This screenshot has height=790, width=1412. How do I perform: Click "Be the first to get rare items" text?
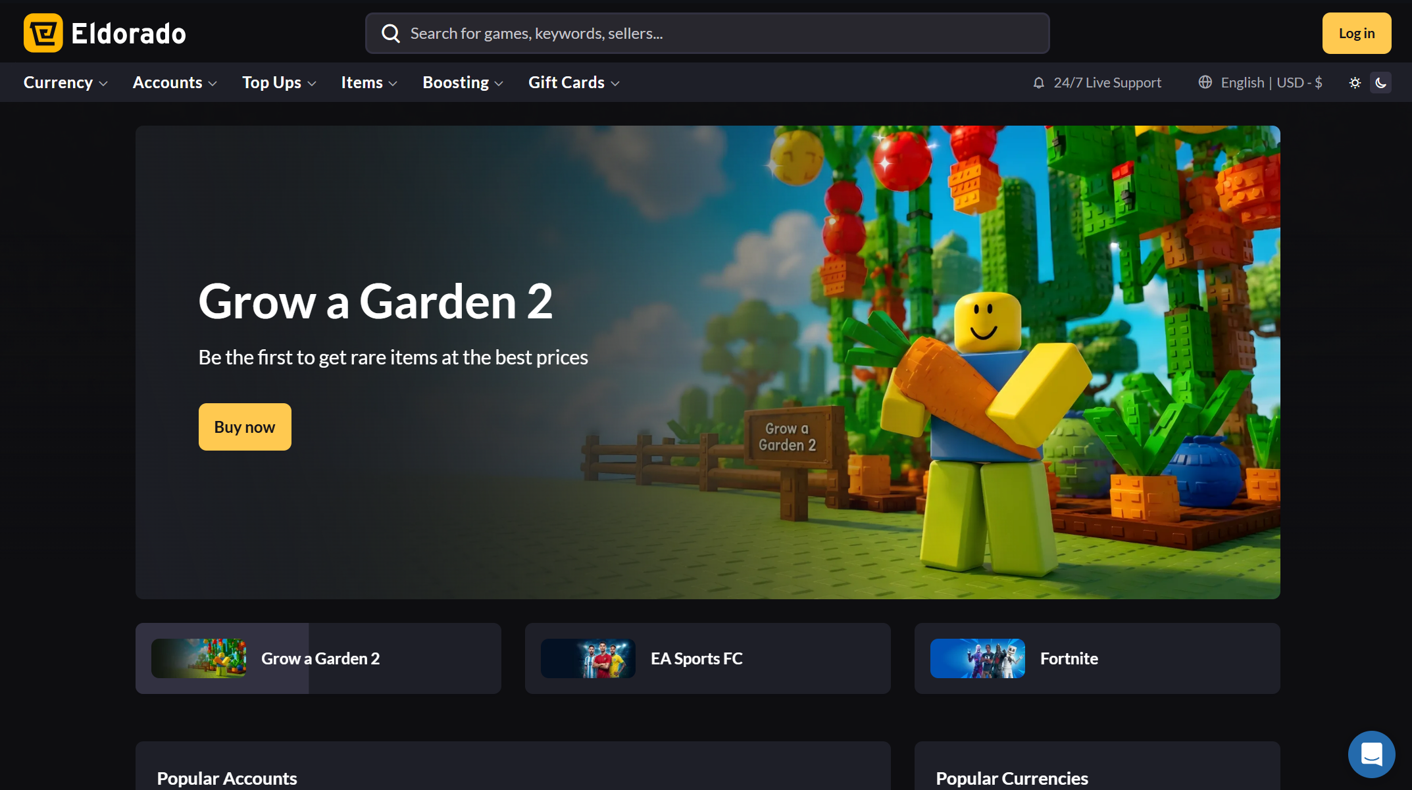(x=393, y=357)
